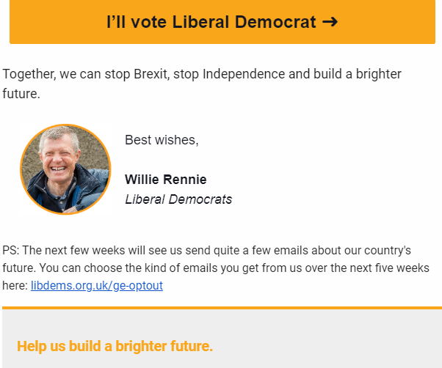Click the word "here:" before the opt-out link

[x=15, y=286]
